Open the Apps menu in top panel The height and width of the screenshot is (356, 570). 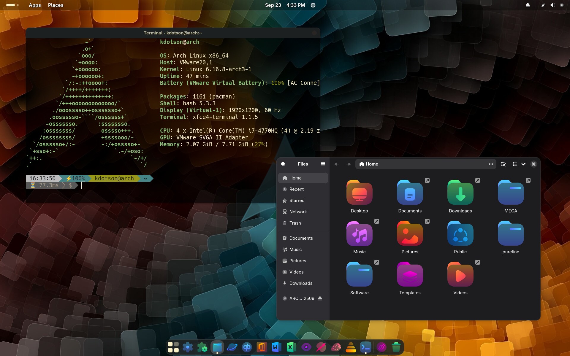pos(35,5)
